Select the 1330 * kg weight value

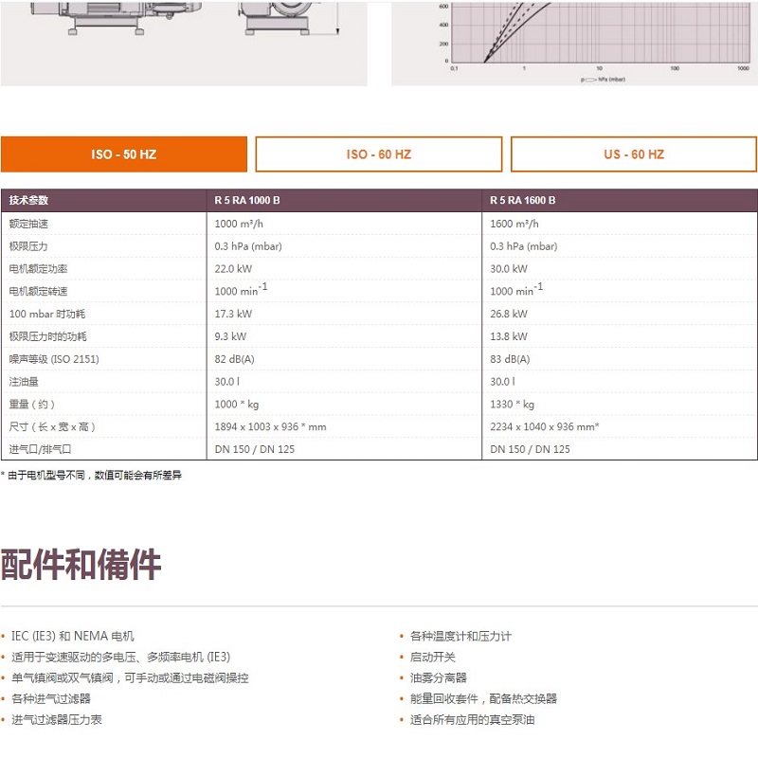click(x=512, y=405)
